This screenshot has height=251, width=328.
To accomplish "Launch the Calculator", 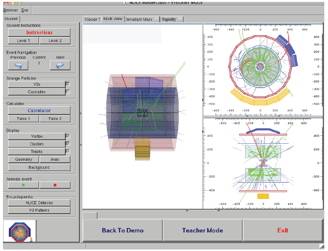I will pyautogui.click(x=39, y=110).
